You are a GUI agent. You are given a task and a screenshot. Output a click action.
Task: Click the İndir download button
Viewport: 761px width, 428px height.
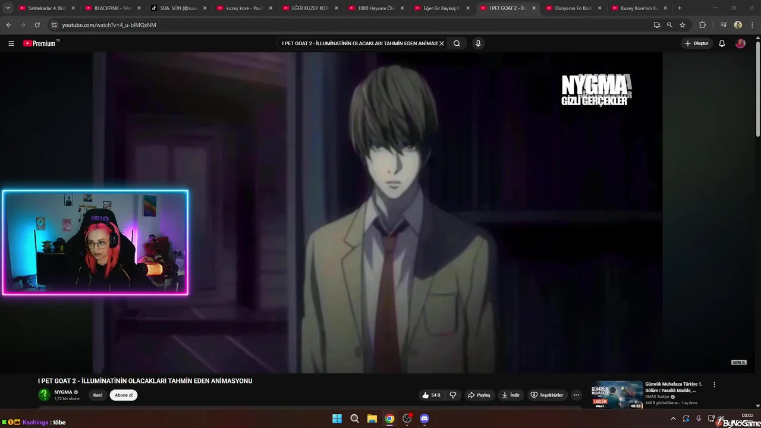(511, 395)
